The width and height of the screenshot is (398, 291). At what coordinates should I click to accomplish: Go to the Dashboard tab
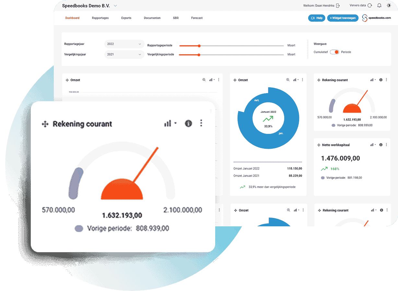[72, 18]
